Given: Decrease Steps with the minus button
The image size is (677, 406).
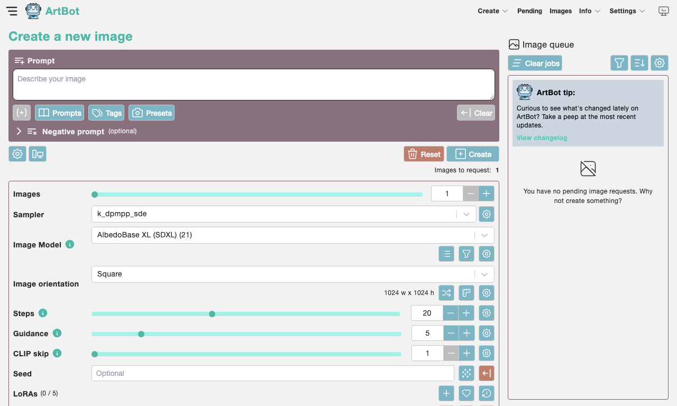Looking at the screenshot, I should point(451,313).
